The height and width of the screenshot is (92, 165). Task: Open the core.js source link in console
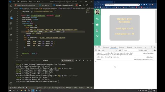[x=148, y=53]
